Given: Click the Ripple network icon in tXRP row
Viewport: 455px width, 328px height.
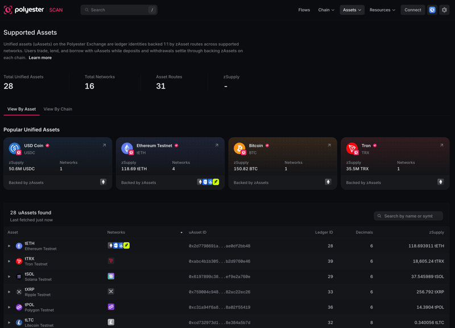Looking at the screenshot, I should [x=111, y=292].
